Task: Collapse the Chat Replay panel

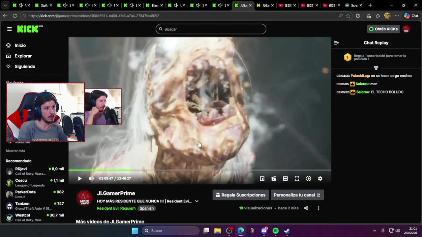Action: coord(336,43)
